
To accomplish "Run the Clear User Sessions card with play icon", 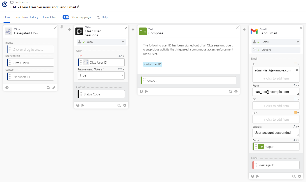I will (x=83, y=105).
